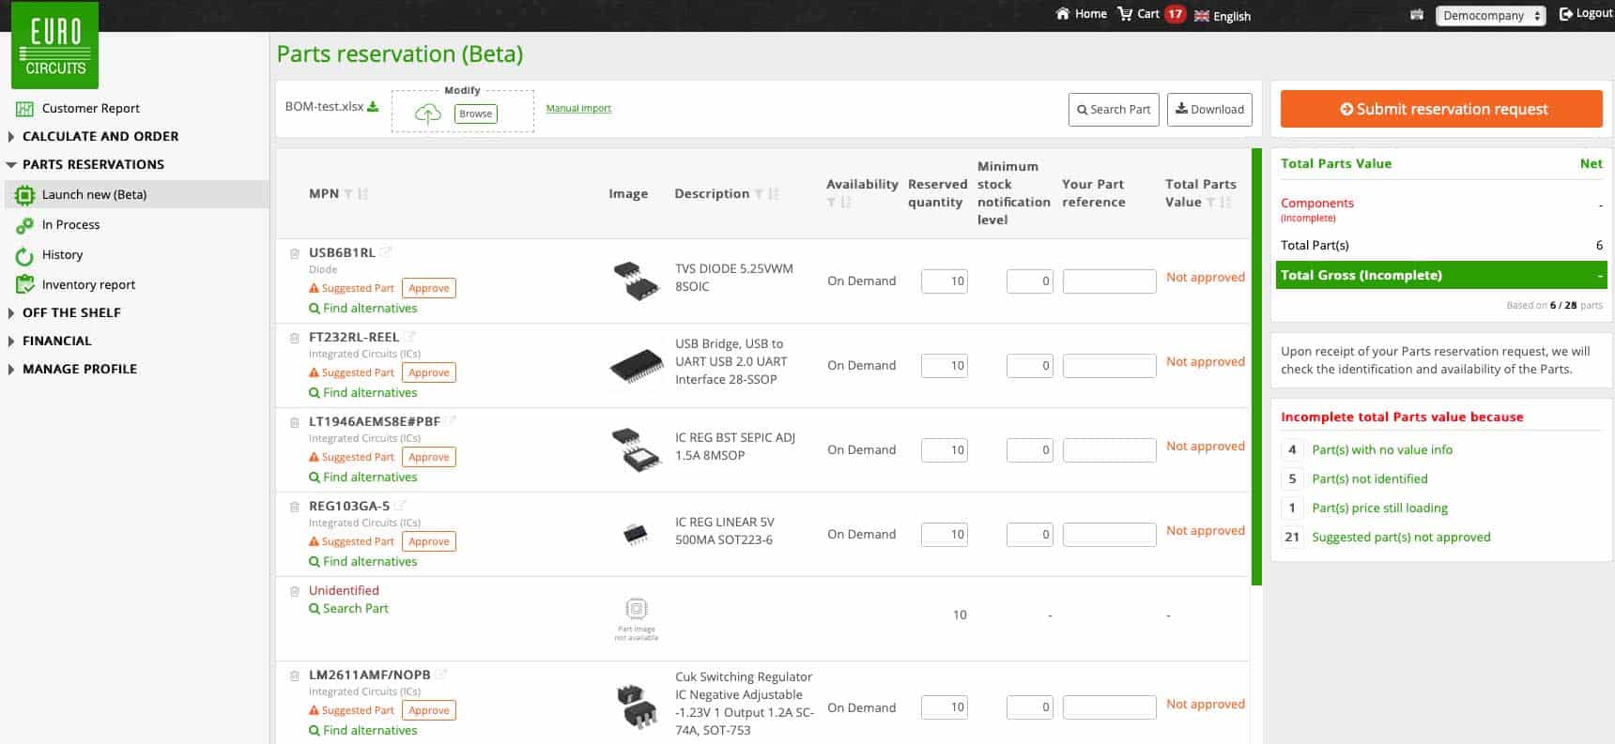Delete the FT232RL-REEL row with its trash icon
The width and height of the screenshot is (1615, 744).
tap(295, 338)
